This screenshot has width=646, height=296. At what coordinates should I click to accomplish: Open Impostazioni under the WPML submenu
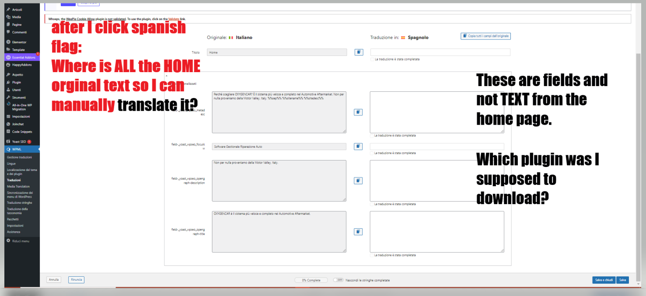15,226
